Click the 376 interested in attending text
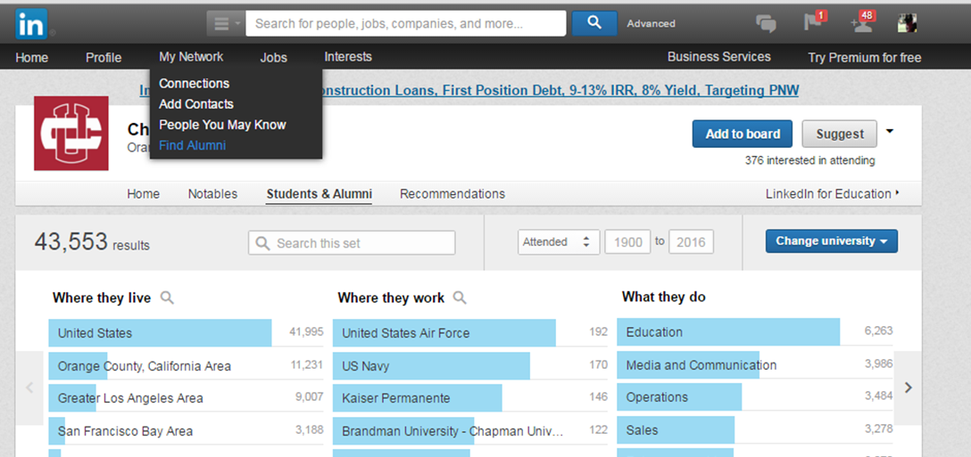 point(810,160)
